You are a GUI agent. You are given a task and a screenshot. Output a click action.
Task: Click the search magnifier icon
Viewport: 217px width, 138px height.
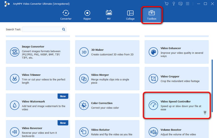click(64, 29)
